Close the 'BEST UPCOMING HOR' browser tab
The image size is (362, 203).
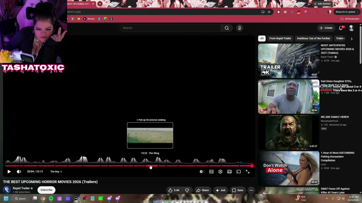93,4
